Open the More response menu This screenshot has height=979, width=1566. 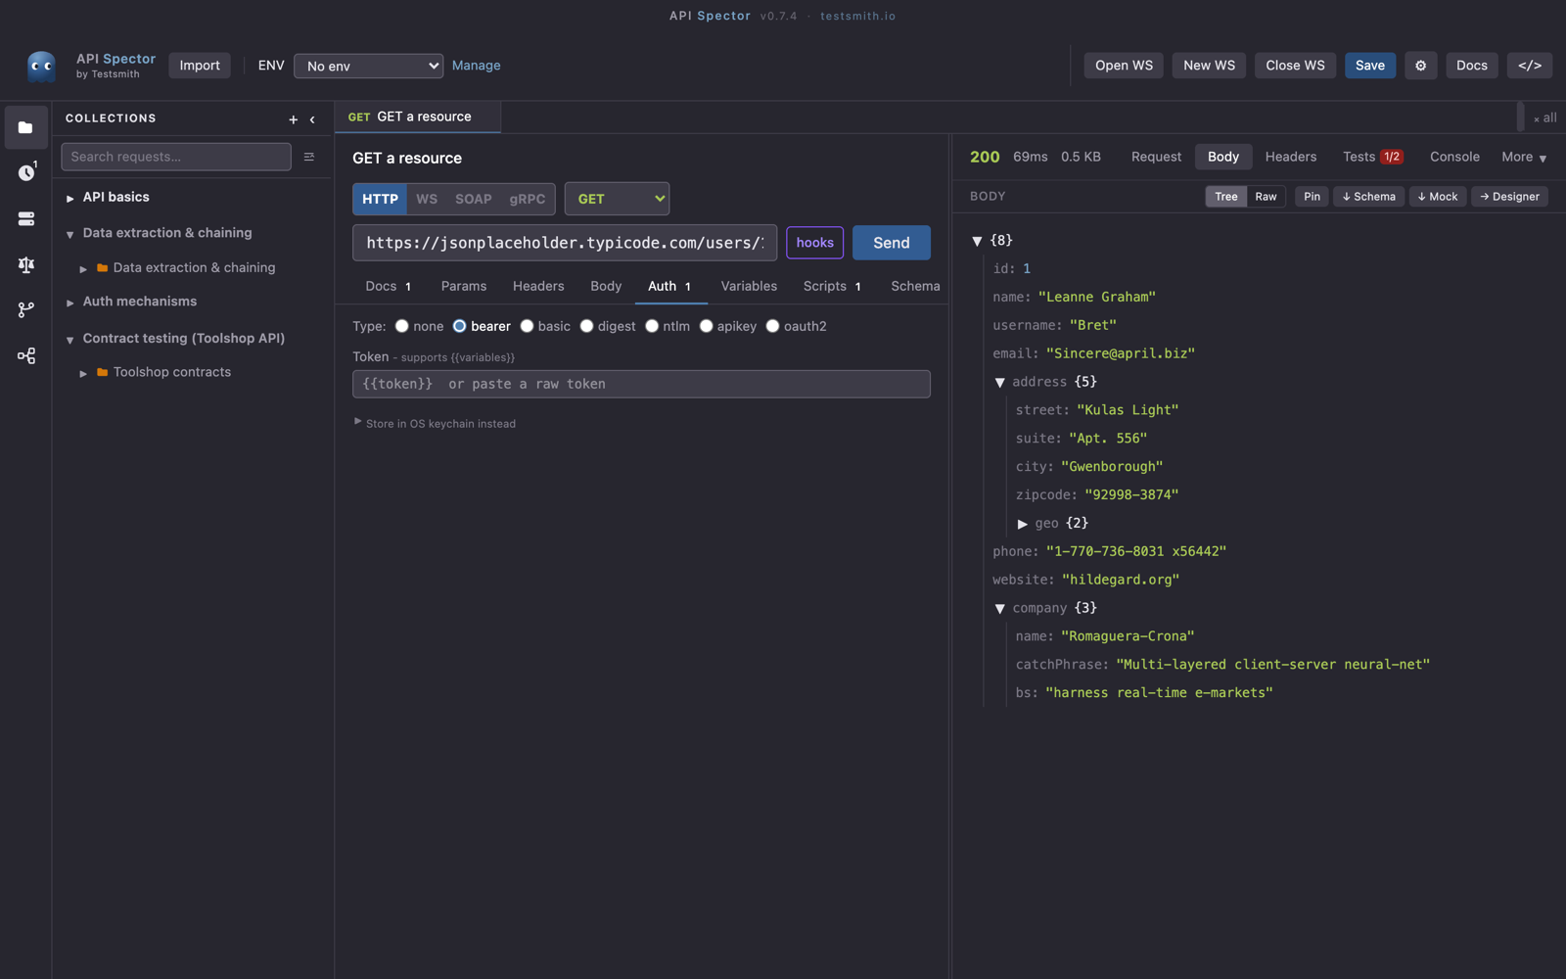click(1524, 157)
